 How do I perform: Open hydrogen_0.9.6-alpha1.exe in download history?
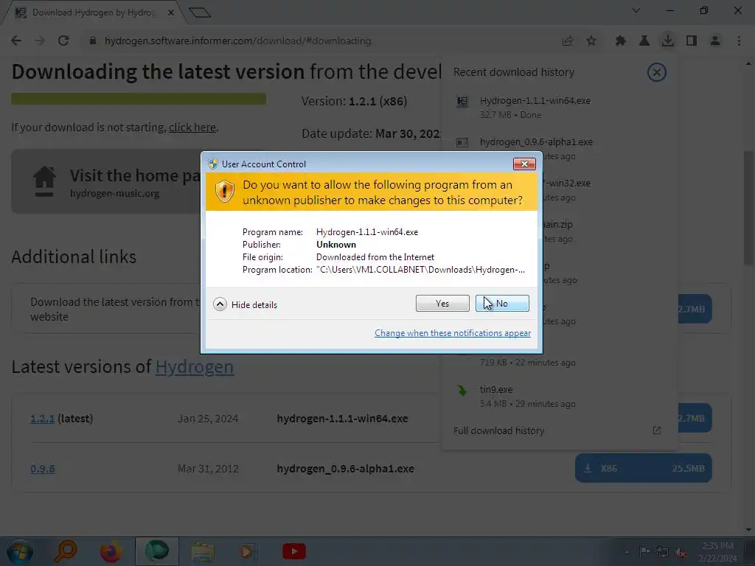536,142
